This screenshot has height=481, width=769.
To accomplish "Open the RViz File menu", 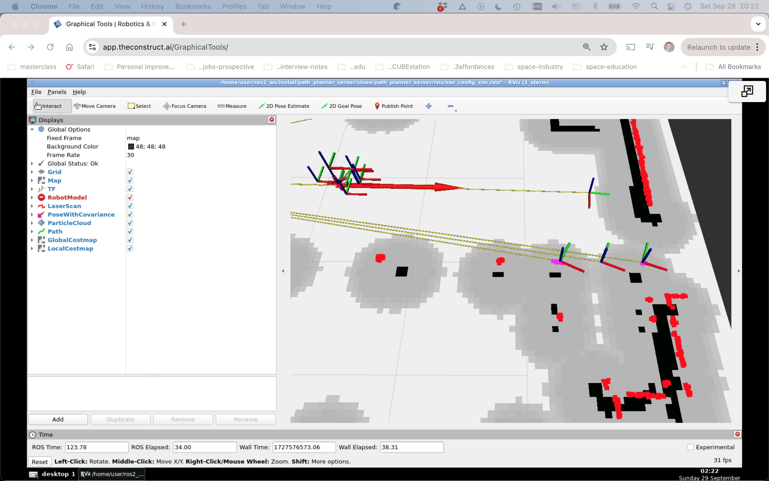I will [36, 92].
